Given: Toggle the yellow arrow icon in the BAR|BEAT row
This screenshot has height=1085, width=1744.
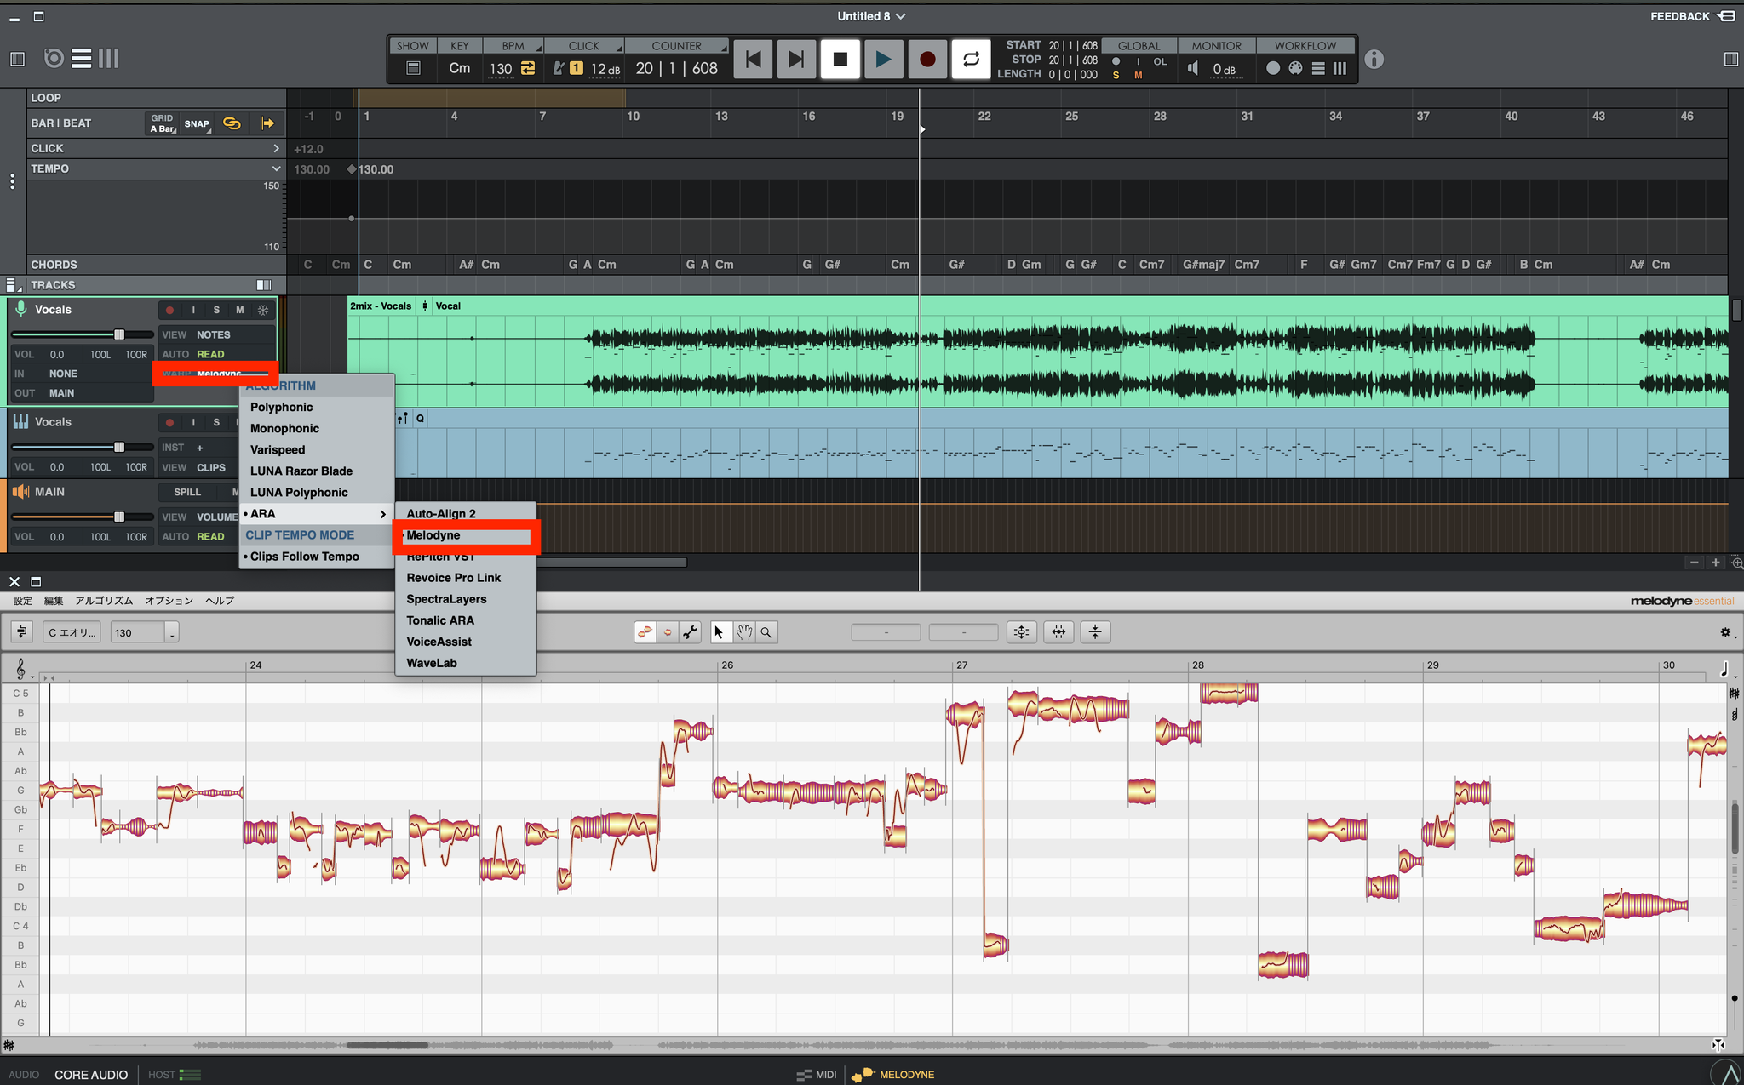Looking at the screenshot, I should pyautogui.click(x=268, y=123).
